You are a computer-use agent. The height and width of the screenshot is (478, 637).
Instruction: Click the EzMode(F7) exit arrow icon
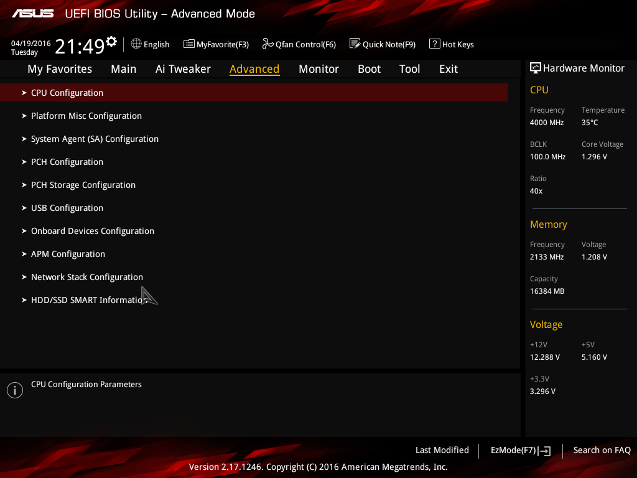544,451
